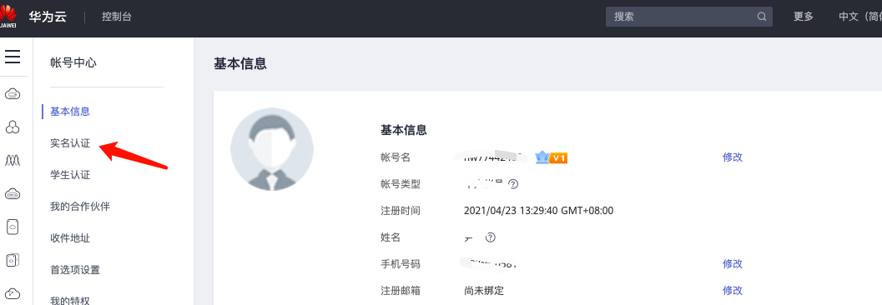The height and width of the screenshot is (305, 882).
Task: Click registration time 2021/04/23 13:29:40 value
Action: tap(538, 211)
